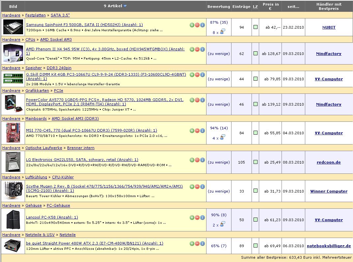Click the seit... column header

[293, 7]
